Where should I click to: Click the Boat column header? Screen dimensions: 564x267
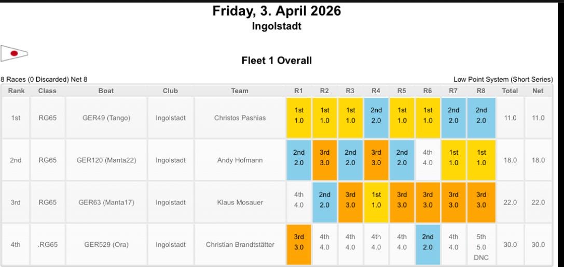pos(106,91)
